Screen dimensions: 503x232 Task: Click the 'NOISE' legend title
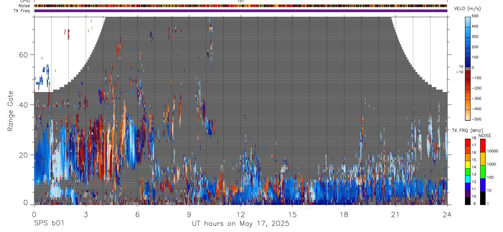485,135
